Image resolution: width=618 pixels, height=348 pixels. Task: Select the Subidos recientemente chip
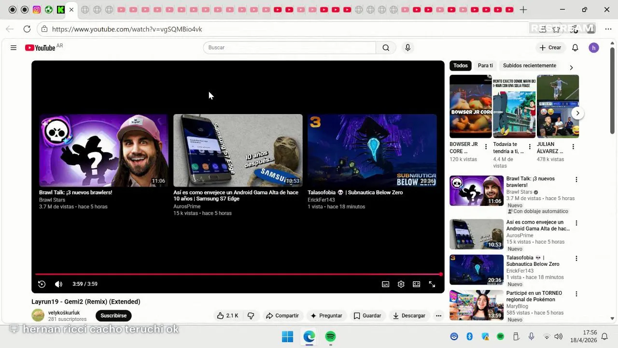pyautogui.click(x=530, y=66)
